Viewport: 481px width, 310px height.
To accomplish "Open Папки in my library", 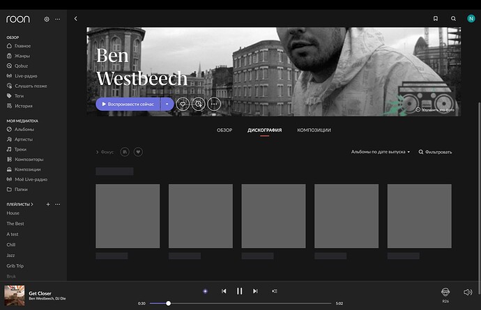I will point(17,189).
